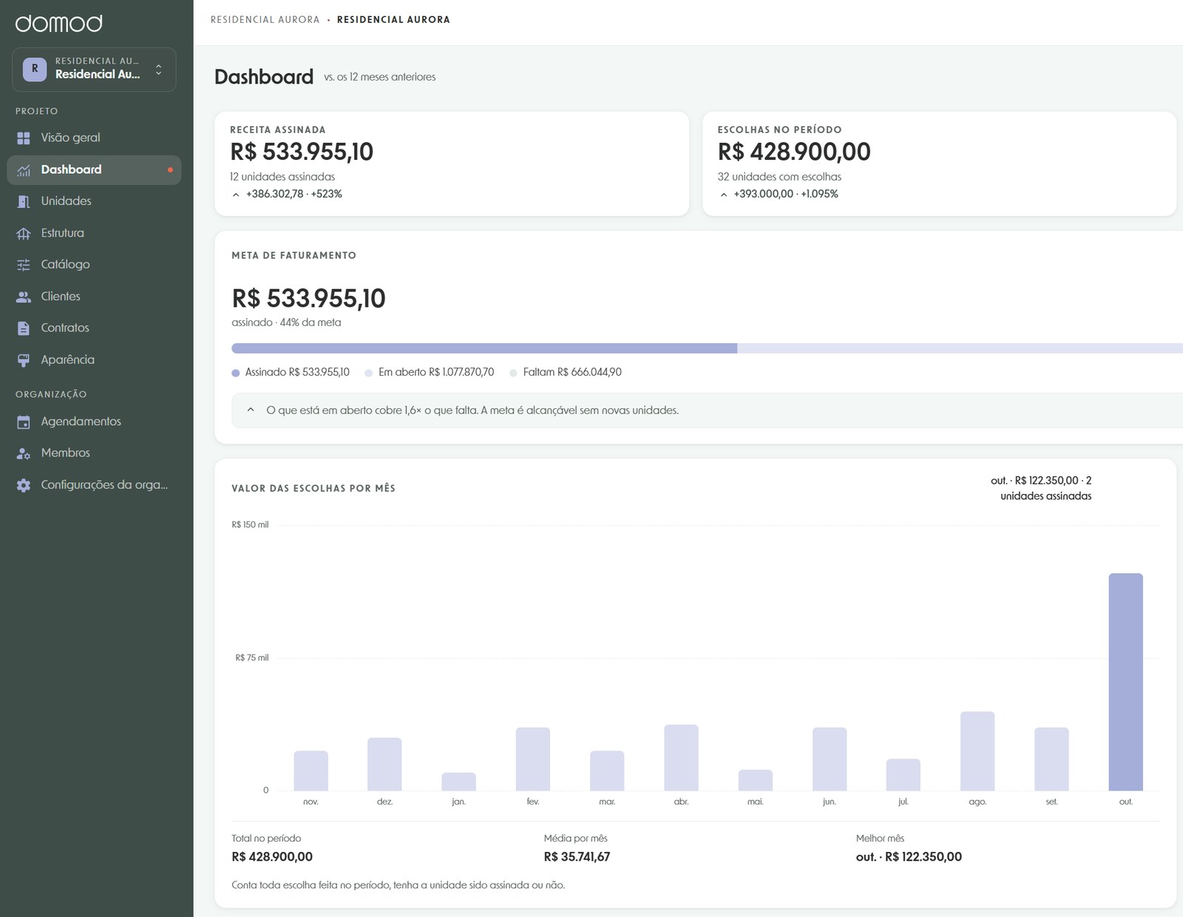Viewport: 1183px width, 917px height.
Task: Click the Membros users icon
Action: 24,453
